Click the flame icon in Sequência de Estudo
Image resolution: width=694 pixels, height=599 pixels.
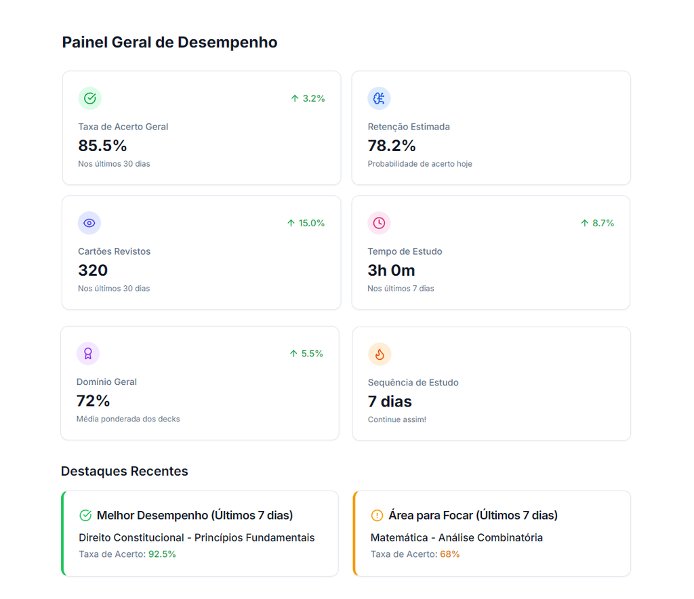[x=380, y=354]
